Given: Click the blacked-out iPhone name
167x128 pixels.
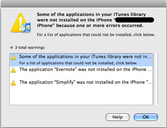Looking at the screenshot, I should pos(134,20).
